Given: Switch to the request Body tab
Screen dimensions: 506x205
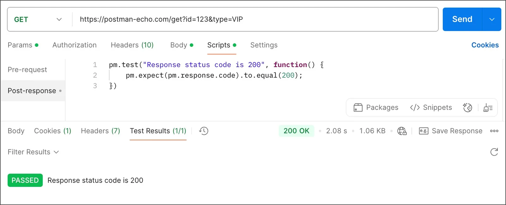Looking at the screenshot, I should [x=182, y=45].
